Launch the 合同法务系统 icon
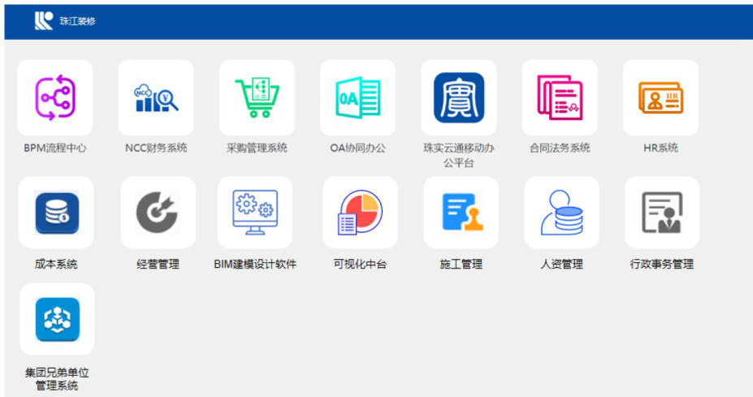Screen dimensions: 753x397 tap(560, 97)
